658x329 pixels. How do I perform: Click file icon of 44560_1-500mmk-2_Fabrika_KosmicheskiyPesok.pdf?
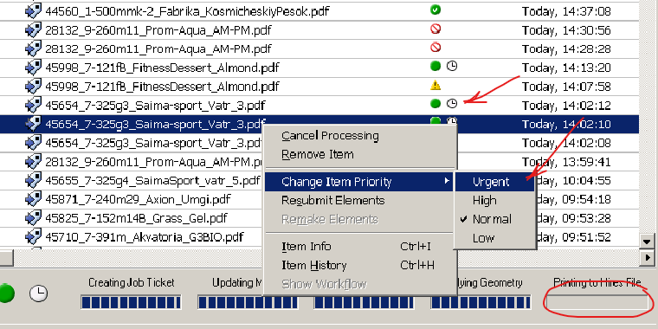tap(33, 10)
